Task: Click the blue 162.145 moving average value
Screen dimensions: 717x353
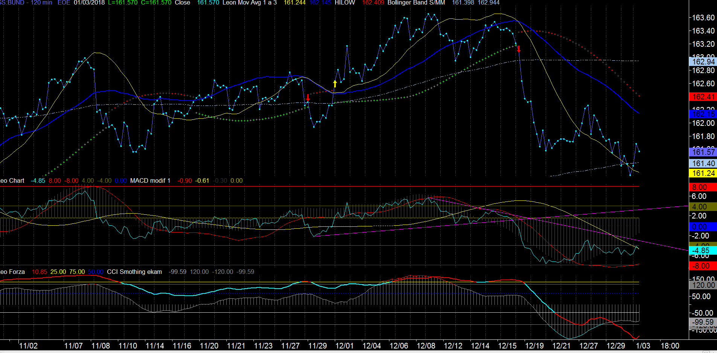Action: pos(320,3)
